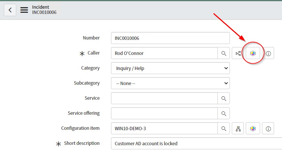Open the Caller info preview icon
The height and width of the screenshot is (152, 282).
pyautogui.click(x=268, y=53)
